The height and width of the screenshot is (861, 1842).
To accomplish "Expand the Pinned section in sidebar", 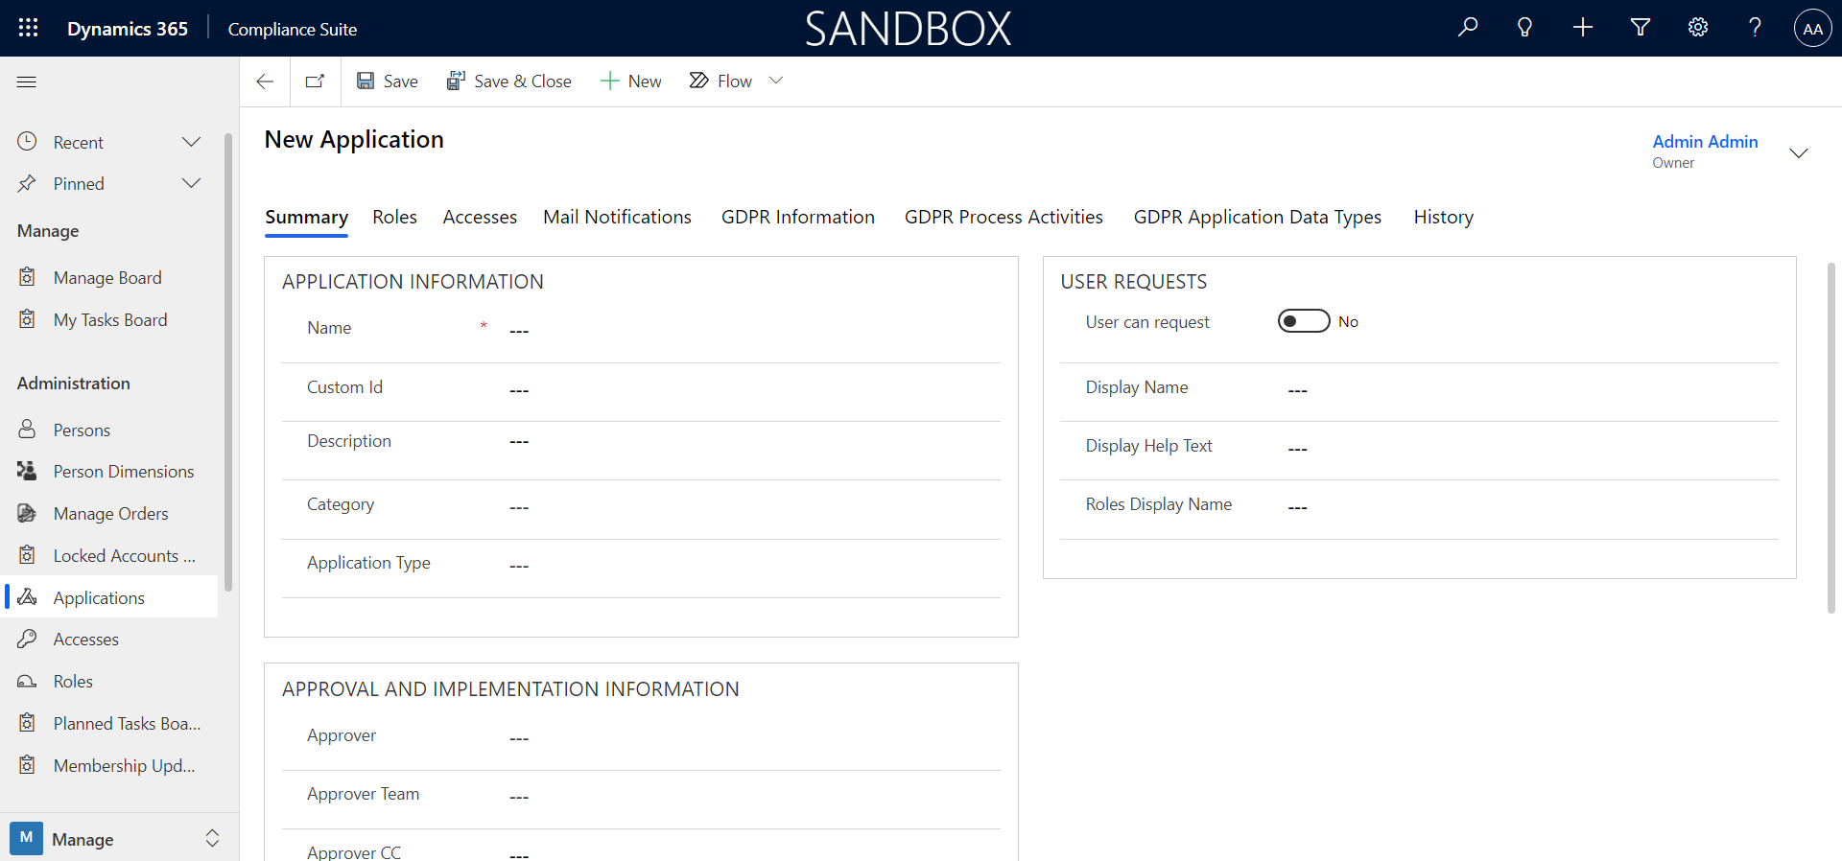I will 191,183.
